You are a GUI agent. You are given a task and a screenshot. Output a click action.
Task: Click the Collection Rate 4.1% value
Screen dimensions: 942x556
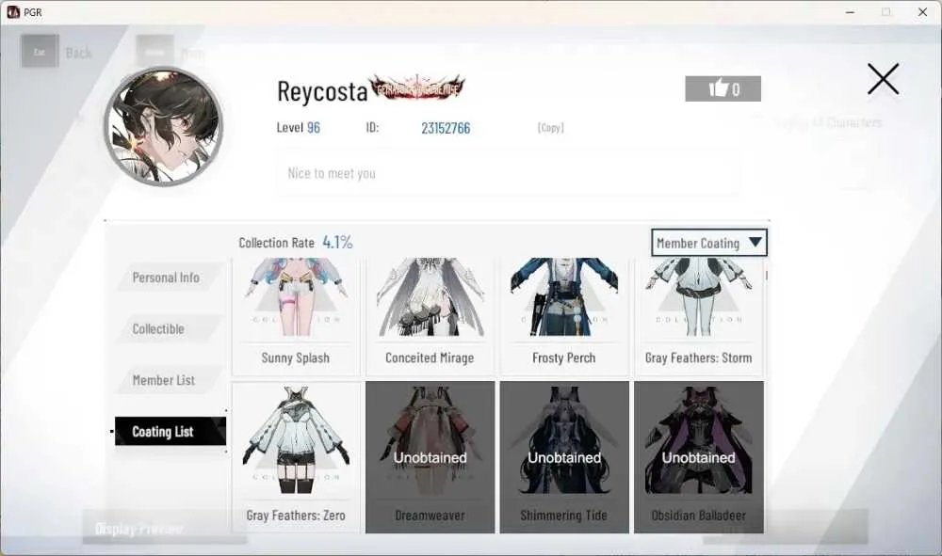click(337, 243)
